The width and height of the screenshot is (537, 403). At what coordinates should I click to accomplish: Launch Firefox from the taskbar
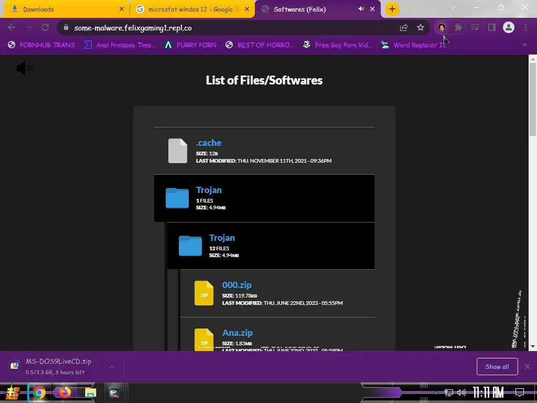pyautogui.click(x=65, y=393)
